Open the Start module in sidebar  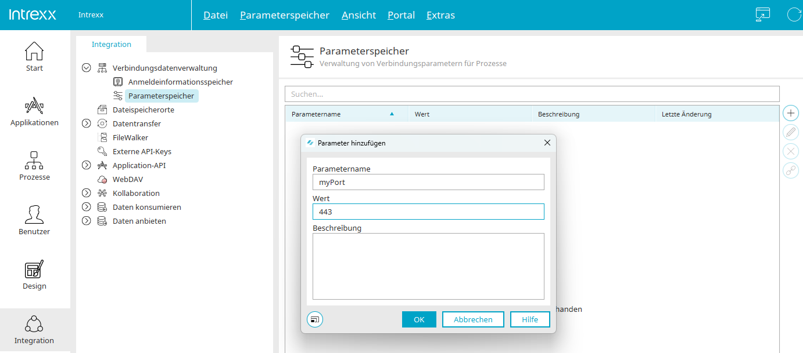click(x=34, y=57)
